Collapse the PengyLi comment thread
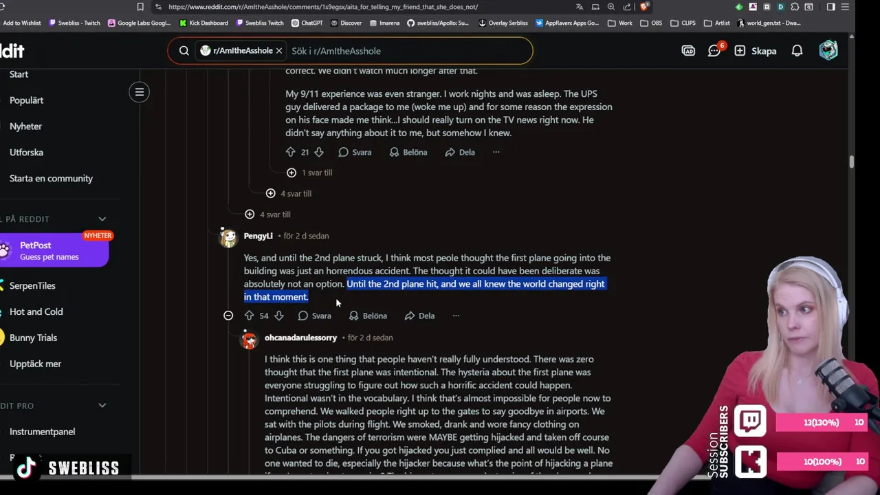The width and height of the screenshot is (880, 495). pos(228,316)
